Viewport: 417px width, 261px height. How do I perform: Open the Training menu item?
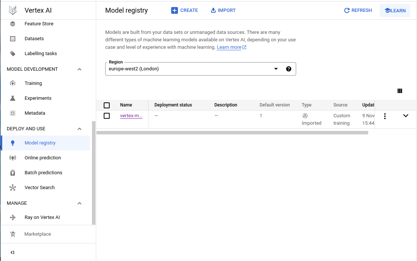coord(33,83)
